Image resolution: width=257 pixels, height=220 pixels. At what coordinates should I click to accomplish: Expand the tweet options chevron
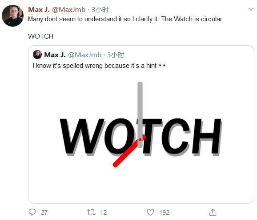(251, 9)
